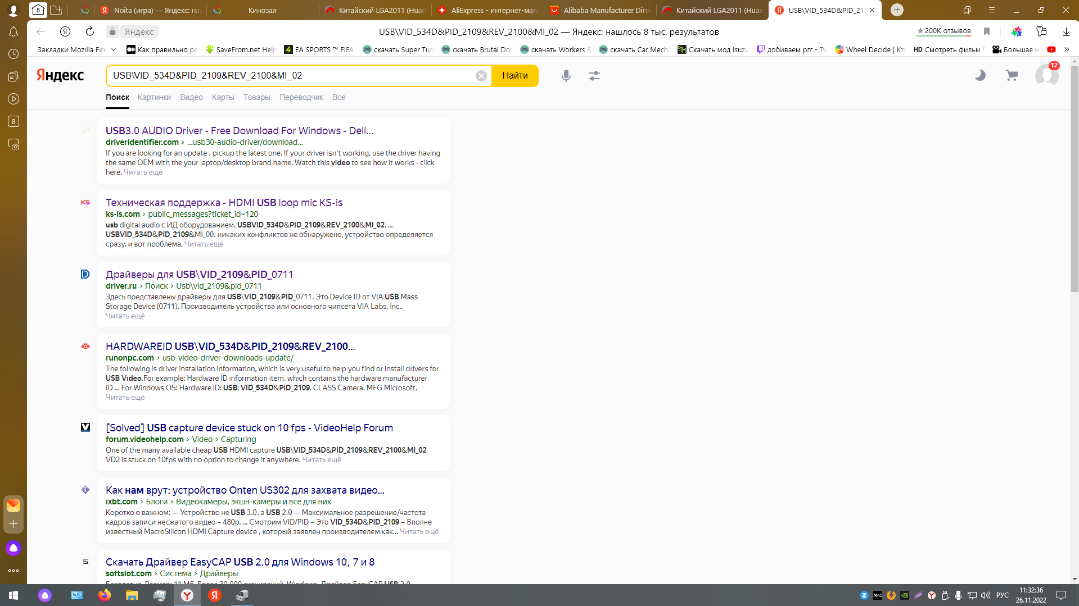Switch to the Картинки search tab
Screen dimensions: 1079x606
154,97
